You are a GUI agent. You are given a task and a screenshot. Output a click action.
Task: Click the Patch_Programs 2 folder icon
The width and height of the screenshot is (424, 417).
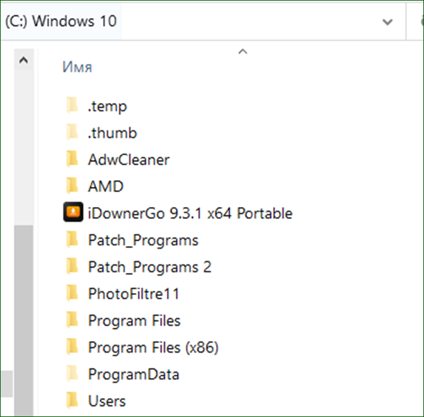72,266
